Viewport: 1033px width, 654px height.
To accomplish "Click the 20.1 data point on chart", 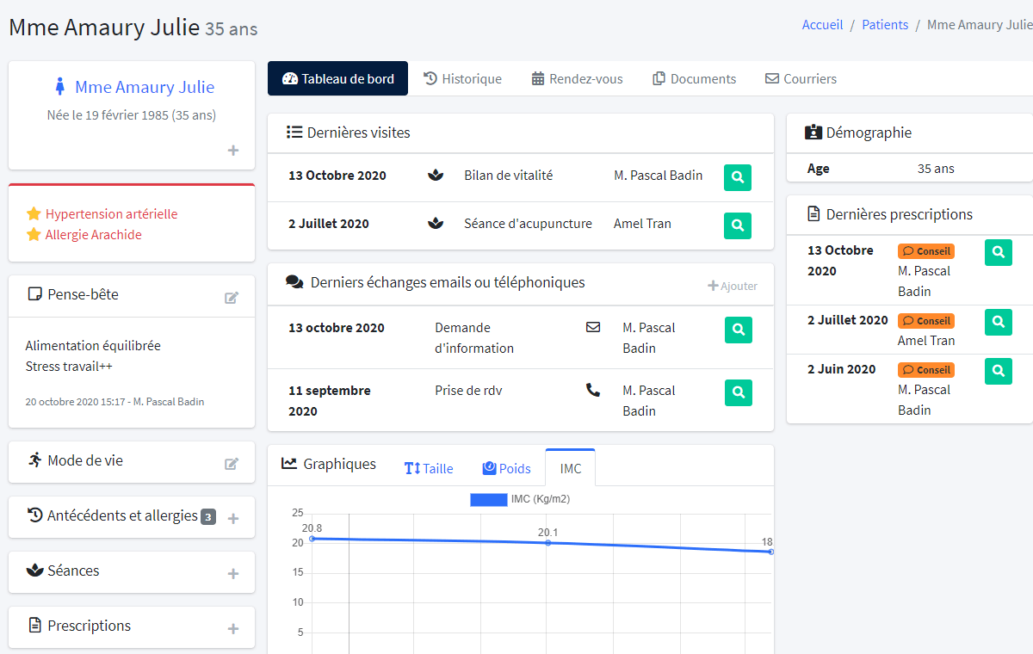I will (548, 543).
